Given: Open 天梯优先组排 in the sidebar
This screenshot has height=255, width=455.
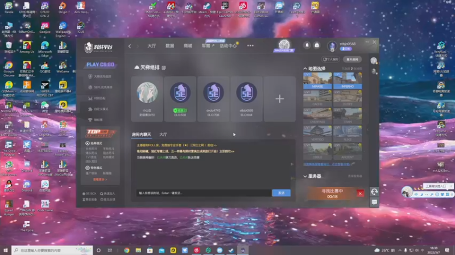Looking at the screenshot, I should pos(100,76).
